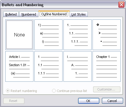Select the None outline preset
This screenshot has height=107, width=126.
19,35
